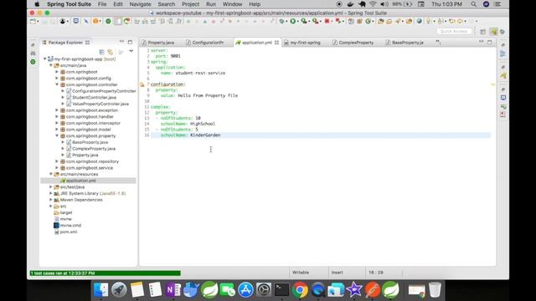Open the Perspective icon beside Quick Access
The height and width of the screenshot is (301, 536).
(x=482, y=32)
